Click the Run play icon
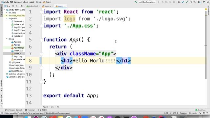The image size is (210, 118). [159, 2]
